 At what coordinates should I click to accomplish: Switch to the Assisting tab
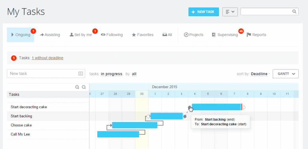[50, 35]
